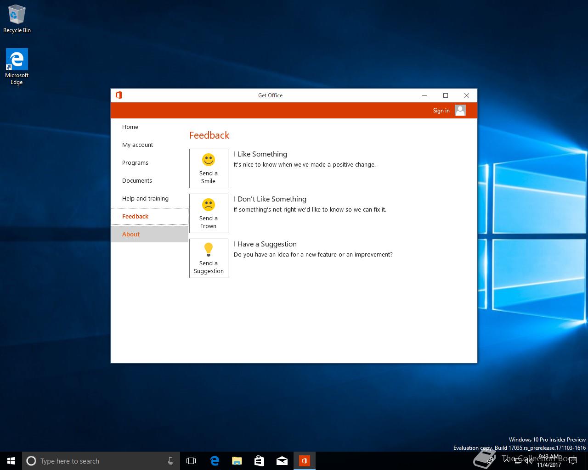Close the Get Office window
Image resolution: width=588 pixels, height=470 pixels.
pyautogui.click(x=467, y=95)
